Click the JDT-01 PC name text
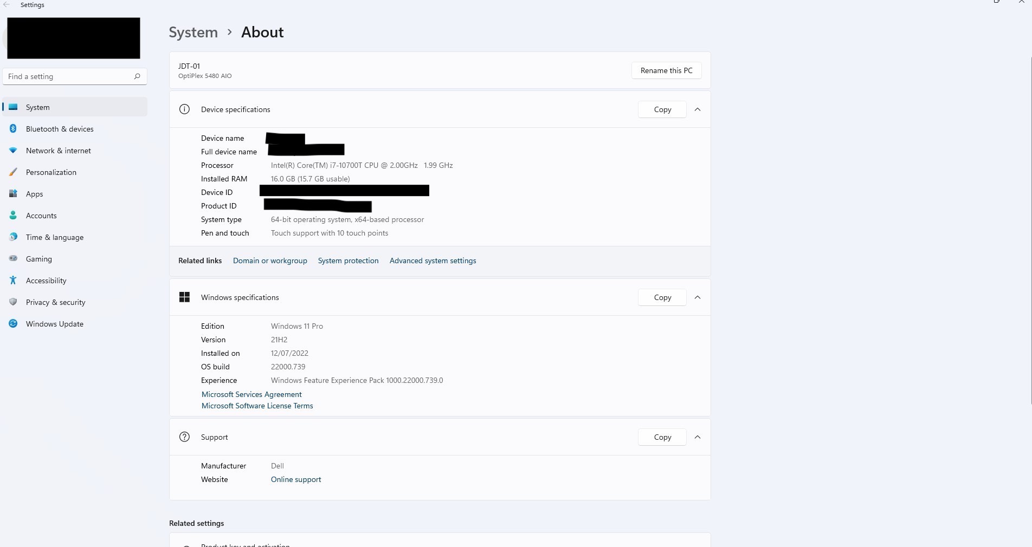This screenshot has width=1032, height=547. pos(189,66)
